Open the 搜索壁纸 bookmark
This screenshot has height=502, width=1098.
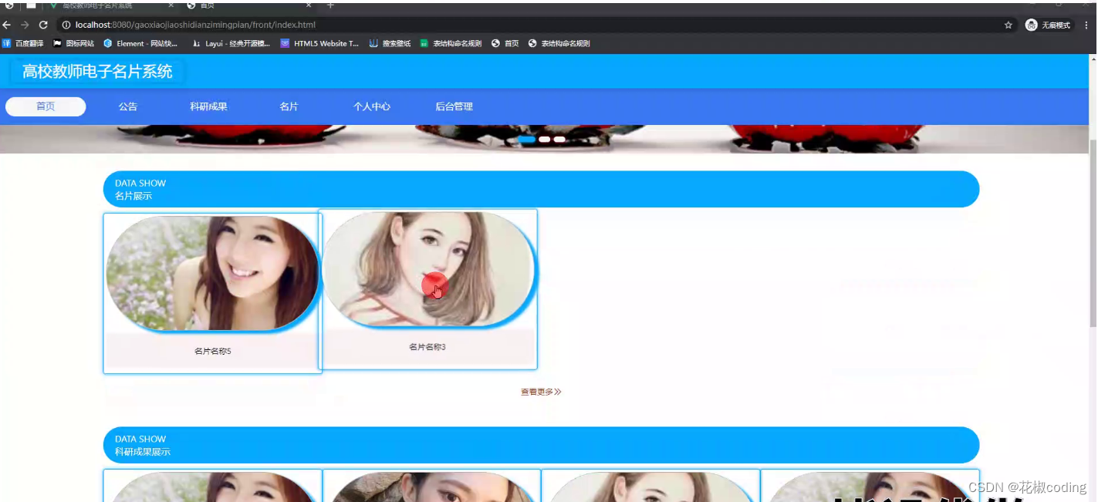[x=390, y=44]
